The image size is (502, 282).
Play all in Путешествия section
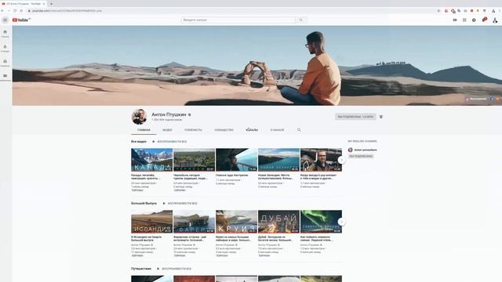pyautogui.click(x=174, y=269)
